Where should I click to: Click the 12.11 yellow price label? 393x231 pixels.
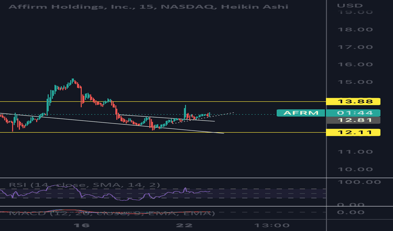tap(353, 132)
